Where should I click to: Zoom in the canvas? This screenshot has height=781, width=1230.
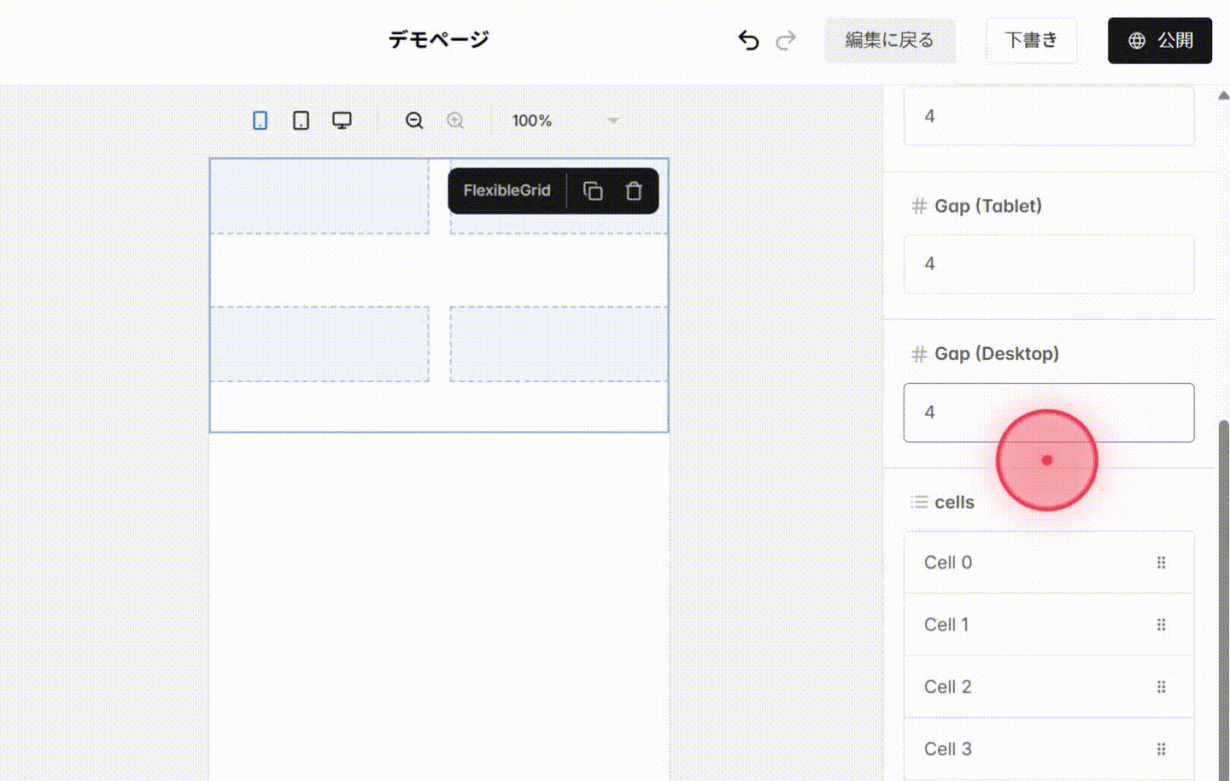[x=455, y=120]
